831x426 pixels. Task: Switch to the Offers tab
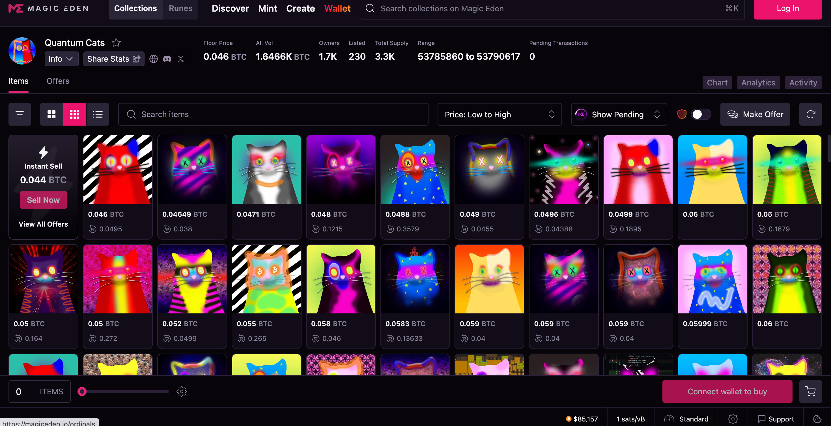click(x=58, y=81)
